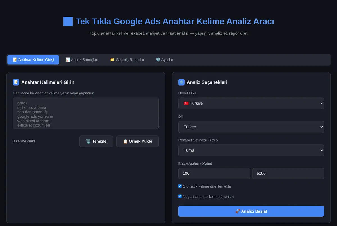
Task: Click the page subtitle starting "Toplu anahtar kelime"
Action: (x=168, y=33)
